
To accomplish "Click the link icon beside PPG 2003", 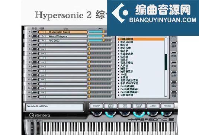I will (x=44, y=41).
